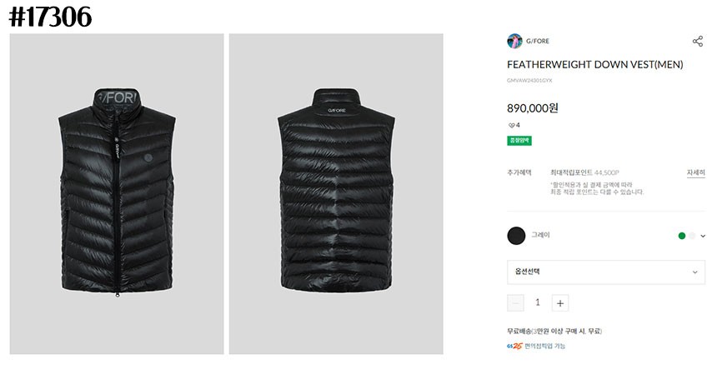The width and height of the screenshot is (717, 389).
Task: Open the front view vest image
Action: click(x=117, y=193)
